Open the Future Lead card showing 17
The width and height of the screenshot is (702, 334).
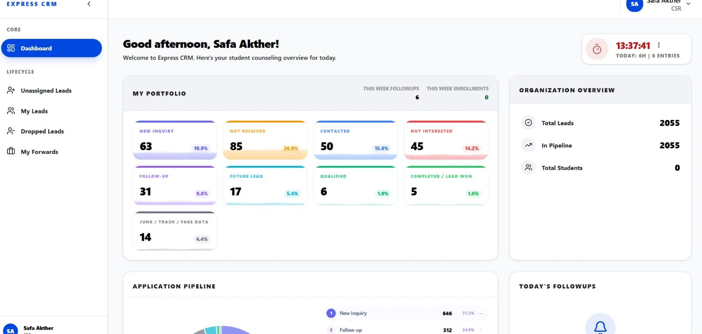(265, 185)
